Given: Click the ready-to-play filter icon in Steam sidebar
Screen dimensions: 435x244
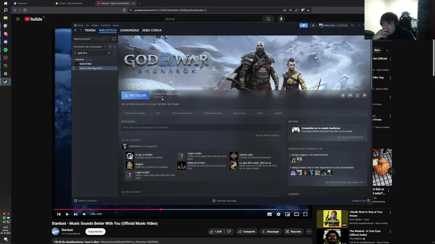Looking at the screenshot, I should [x=115, y=46].
